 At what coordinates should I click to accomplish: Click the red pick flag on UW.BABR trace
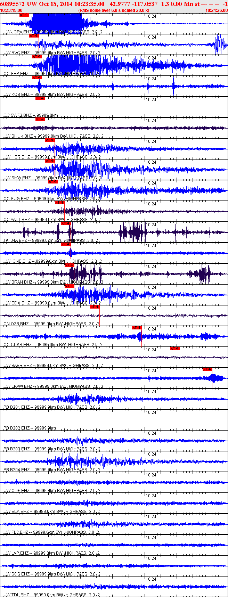[175, 349]
